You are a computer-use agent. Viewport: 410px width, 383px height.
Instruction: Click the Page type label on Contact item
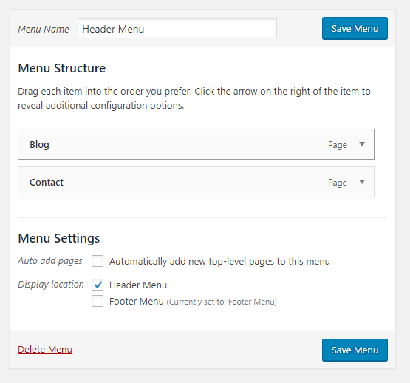click(x=338, y=183)
